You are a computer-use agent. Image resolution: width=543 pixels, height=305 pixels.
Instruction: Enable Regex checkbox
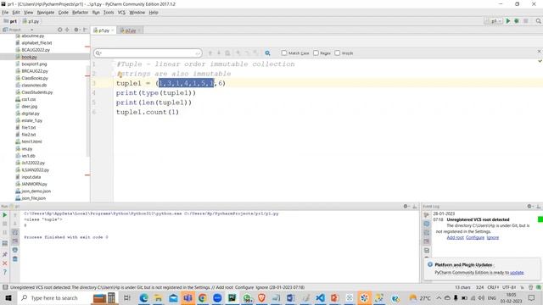pos(316,53)
